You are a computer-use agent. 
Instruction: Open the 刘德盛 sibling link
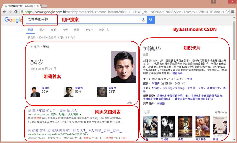(x=161, y=103)
